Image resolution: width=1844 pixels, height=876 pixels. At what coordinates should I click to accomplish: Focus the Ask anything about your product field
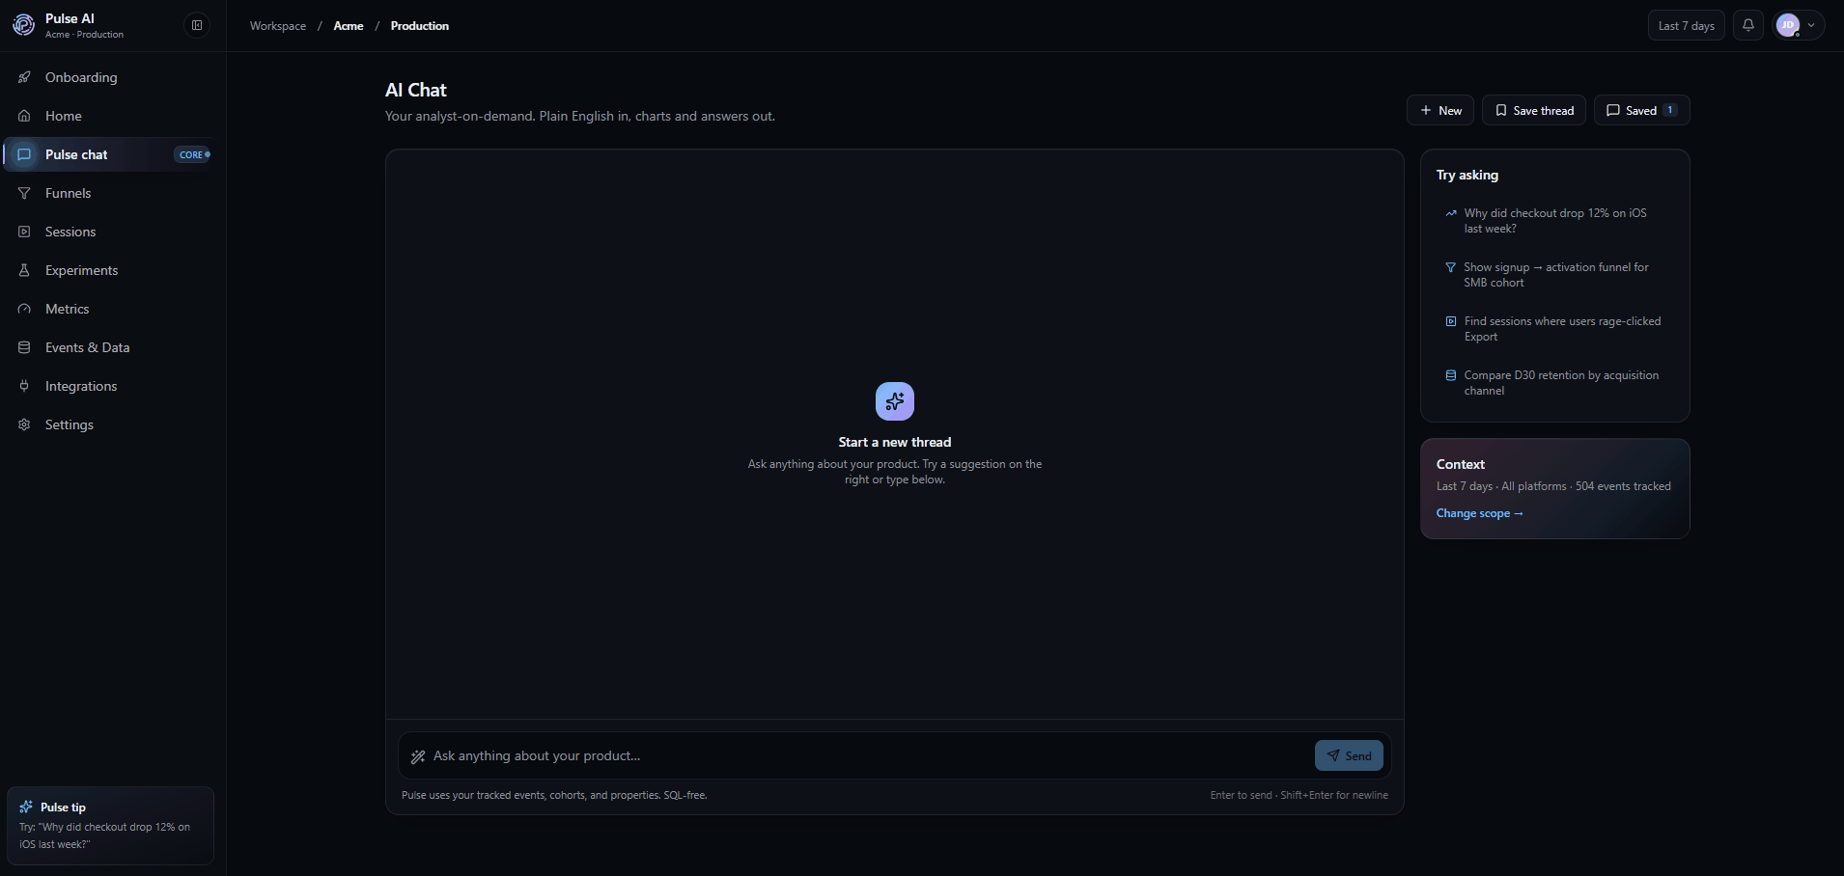click(x=869, y=755)
